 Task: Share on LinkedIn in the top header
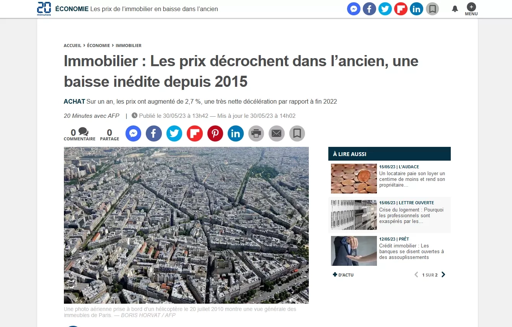tap(416, 9)
